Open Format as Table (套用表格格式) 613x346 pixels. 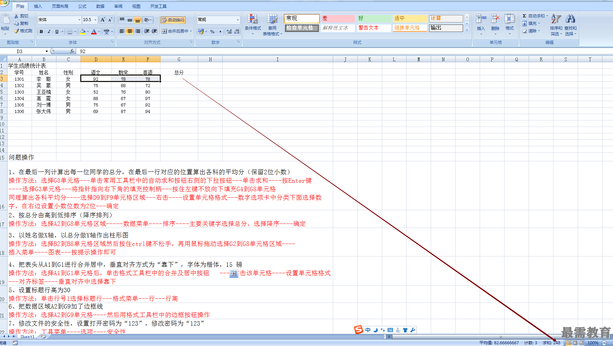coord(272,24)
